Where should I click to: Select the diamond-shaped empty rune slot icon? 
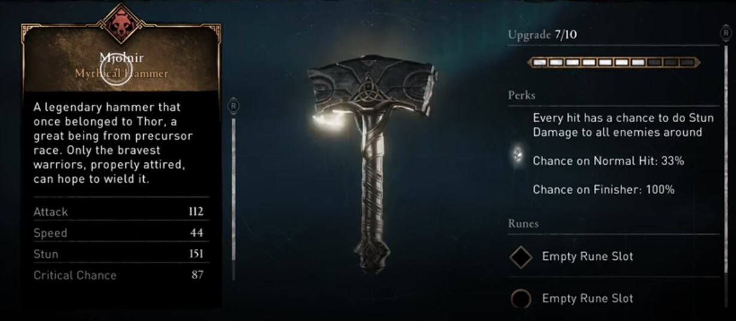tap(521, 257)
